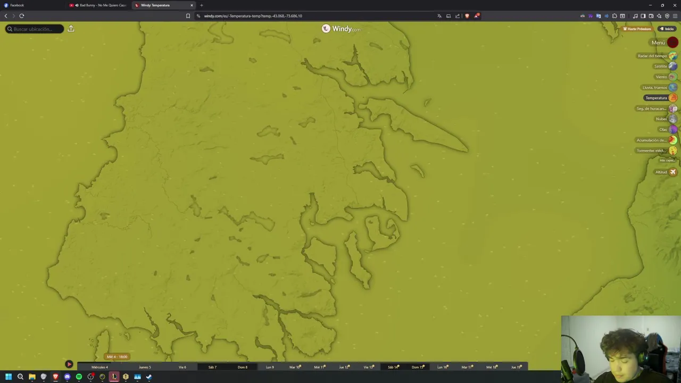
Task: Open File Explorer from taskbar
Action: coord(32,377)
